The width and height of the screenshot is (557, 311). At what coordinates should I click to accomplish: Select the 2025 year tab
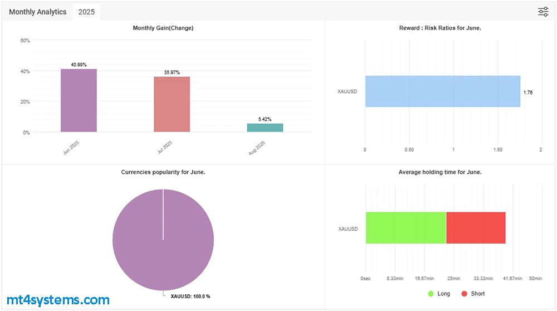click(x=86, y=12)
